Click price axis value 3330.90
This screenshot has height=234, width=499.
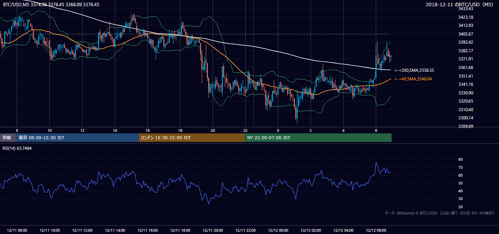click(466, 93)
